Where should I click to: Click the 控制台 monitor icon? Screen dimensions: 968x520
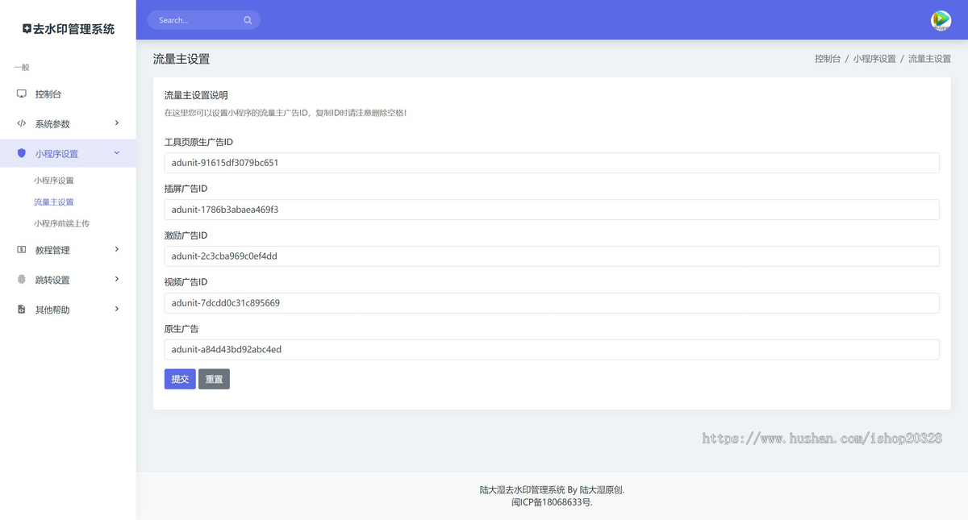[x=22, y=94]
